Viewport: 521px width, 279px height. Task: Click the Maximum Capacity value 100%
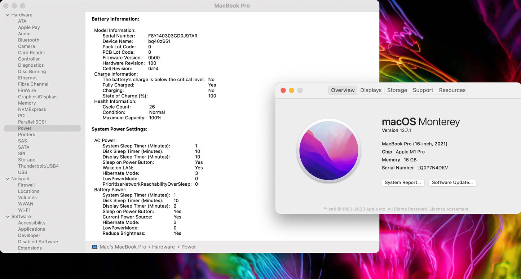(155, 118)
